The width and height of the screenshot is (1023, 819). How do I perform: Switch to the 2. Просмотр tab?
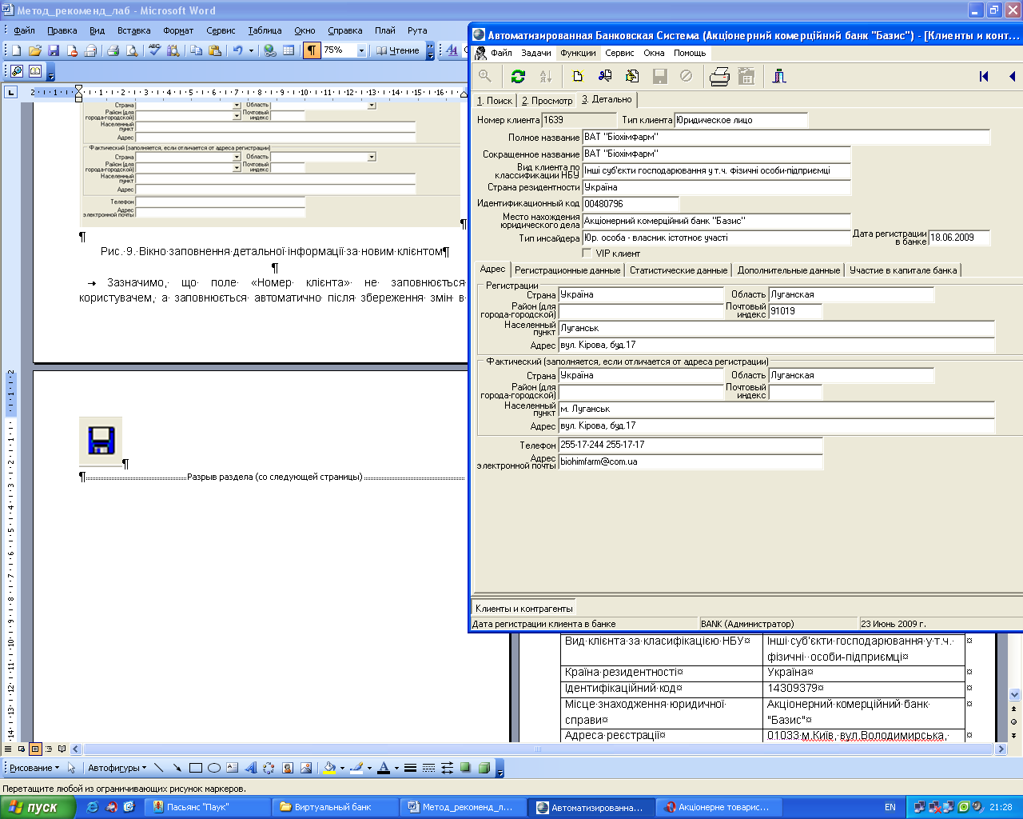point(547,100)
